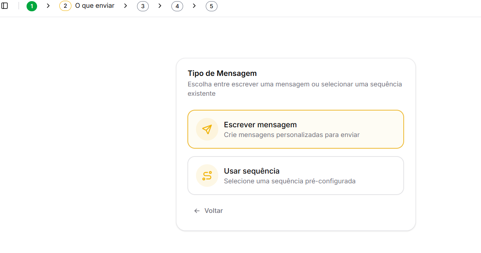Select the Escrever mensagem option card
481x253 pixels.
coord(296,129)
